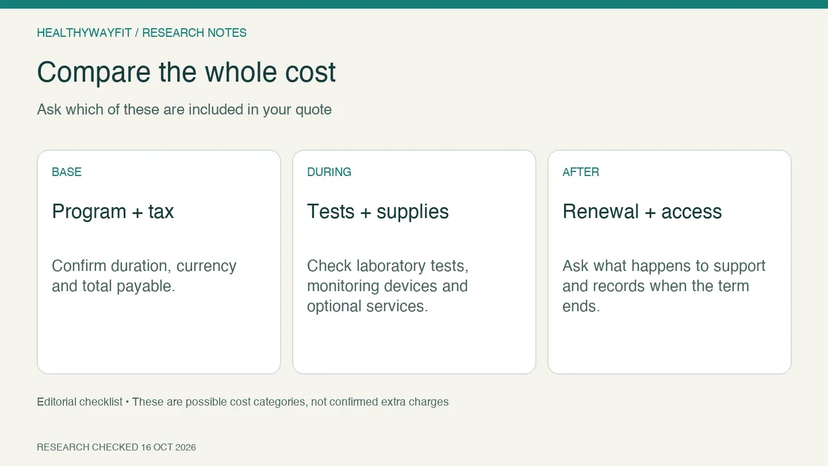Screen dimensions: 828x466
Task: Select the 'Program + tax' heading
Action: click(113, 212)
